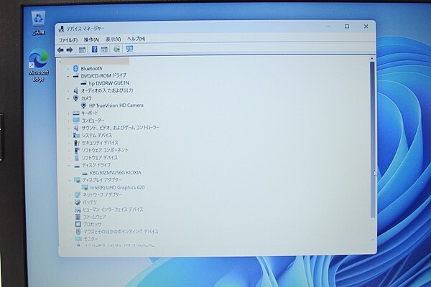The height and width of the screenshot is (287, 431).
Task: Expand the コンピューター category
Action: tap(69, 121)
